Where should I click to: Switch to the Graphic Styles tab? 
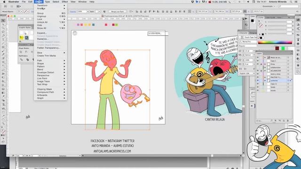(x=25, y=28)
